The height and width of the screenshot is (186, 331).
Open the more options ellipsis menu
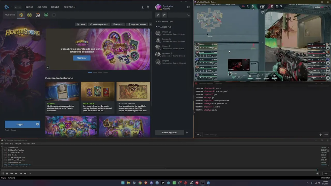pos(151,25)
